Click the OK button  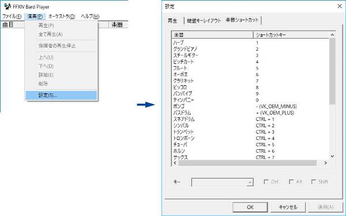250,207
